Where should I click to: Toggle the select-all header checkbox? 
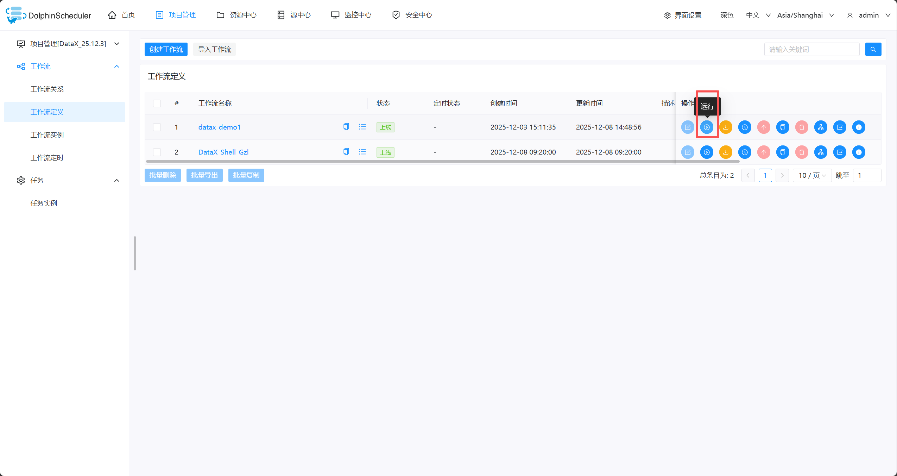coord(157,103)
